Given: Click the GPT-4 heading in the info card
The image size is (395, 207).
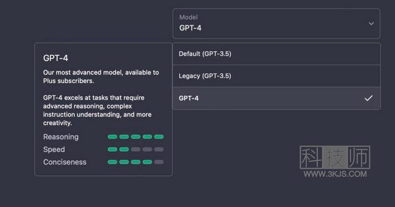Looking at the screenshot, I should (55, 58).
